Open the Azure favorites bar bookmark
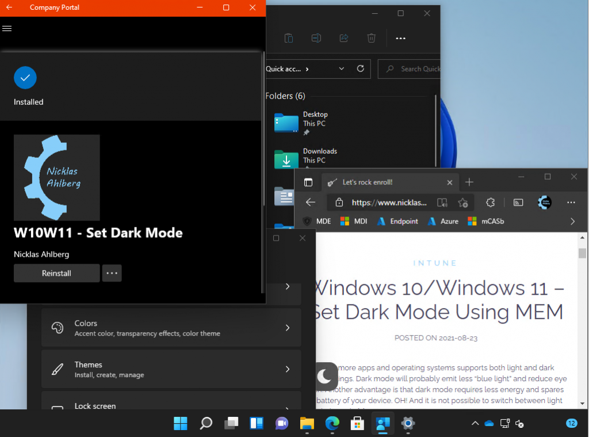Viewport: 589px width, 437px height. (x=442, y=221)
